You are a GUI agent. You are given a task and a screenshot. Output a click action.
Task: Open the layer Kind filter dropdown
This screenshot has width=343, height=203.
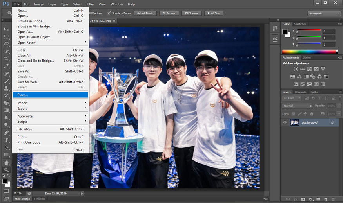tap(292, 98)
